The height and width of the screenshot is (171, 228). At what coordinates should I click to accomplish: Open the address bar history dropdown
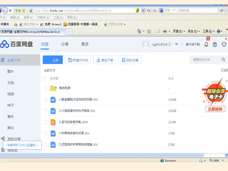143,10
